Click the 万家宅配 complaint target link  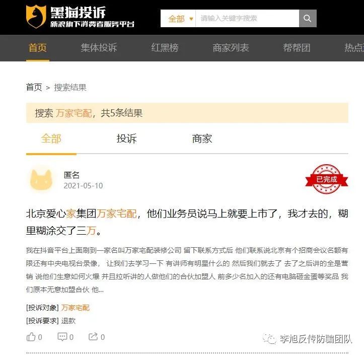(76, 308)
